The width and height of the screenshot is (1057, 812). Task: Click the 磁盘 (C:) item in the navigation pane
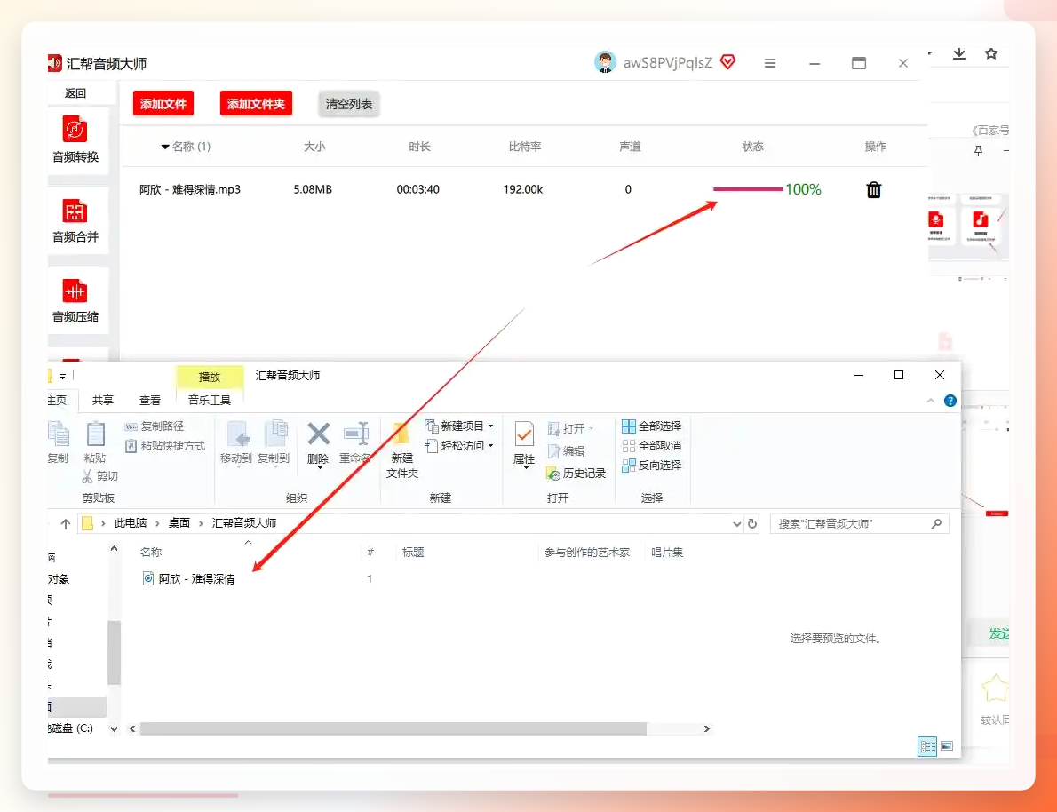pyautogui.click(x=70, y=728)
